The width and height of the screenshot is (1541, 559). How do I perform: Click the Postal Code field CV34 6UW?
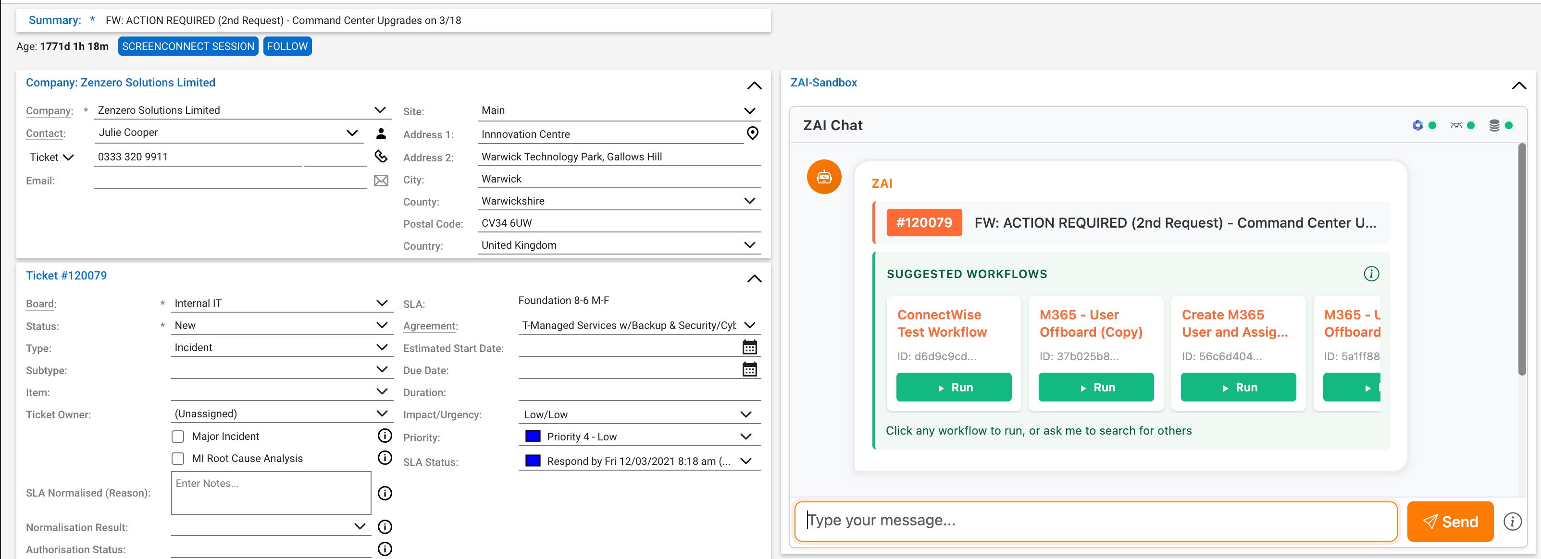click(619, 223)
